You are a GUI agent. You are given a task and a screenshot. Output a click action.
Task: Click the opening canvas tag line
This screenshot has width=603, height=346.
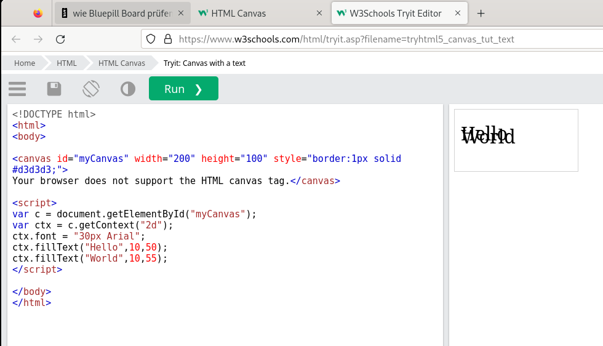coord(207,159)
